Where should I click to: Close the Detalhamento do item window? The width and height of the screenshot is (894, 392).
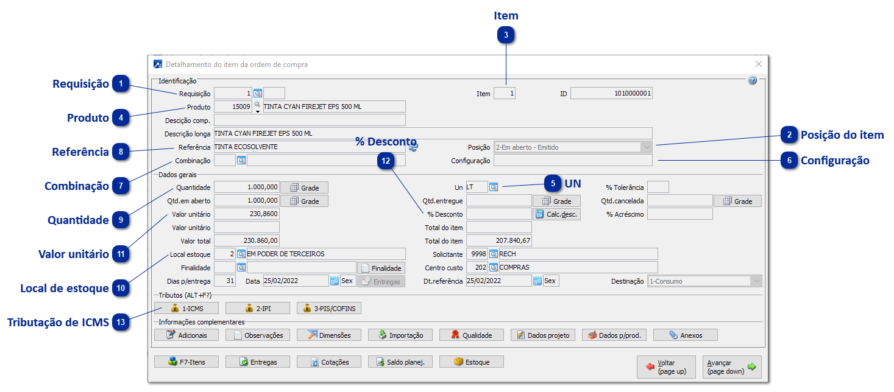[758, 64]
